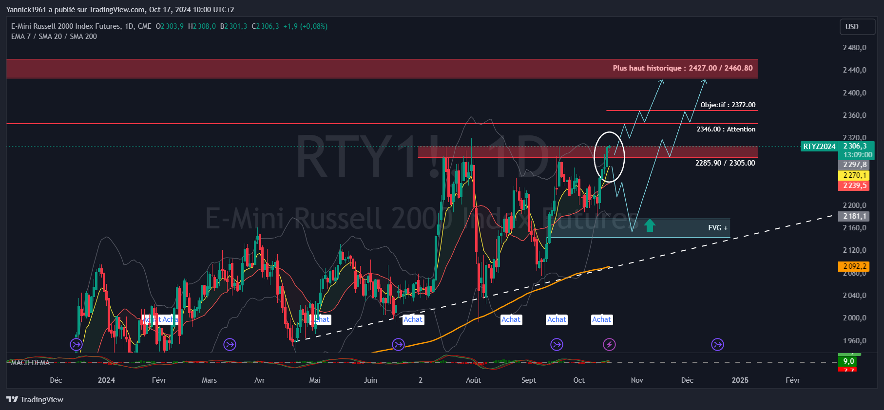
Task: Select the 'Objectif : 2372.00' label
Action: pos(728,105)
